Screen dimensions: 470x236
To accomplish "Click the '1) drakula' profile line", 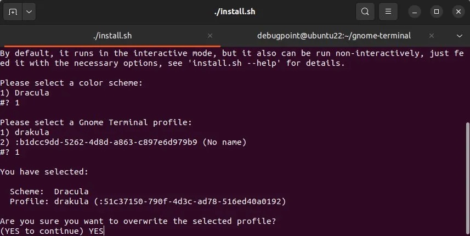I will [x=25, y=132].
